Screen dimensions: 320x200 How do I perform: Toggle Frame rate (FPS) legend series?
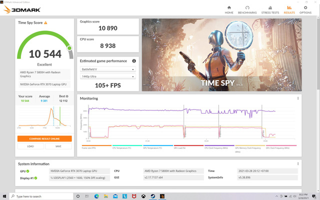click(96, 147)
